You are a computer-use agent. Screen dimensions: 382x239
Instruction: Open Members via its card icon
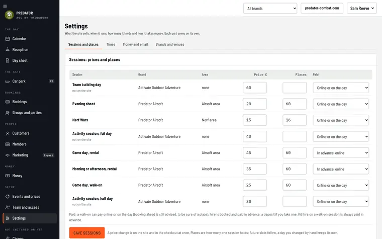click(8, 144)
